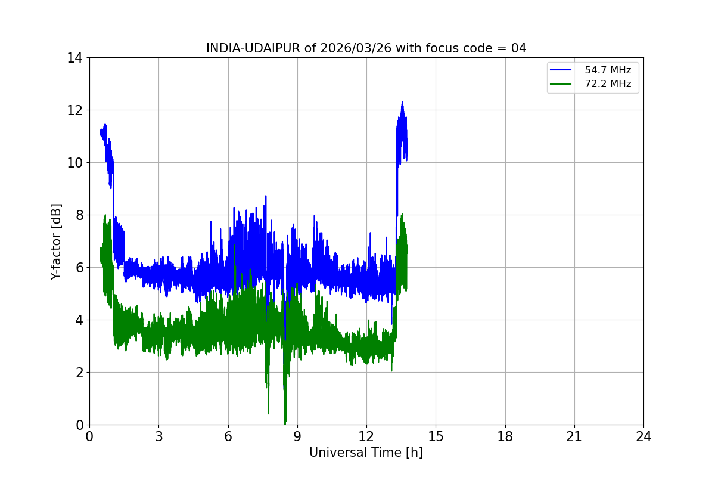This screenshot has height=477, width=715.
Task: Click y-axis tick label 14
Action: coord(75,58)
